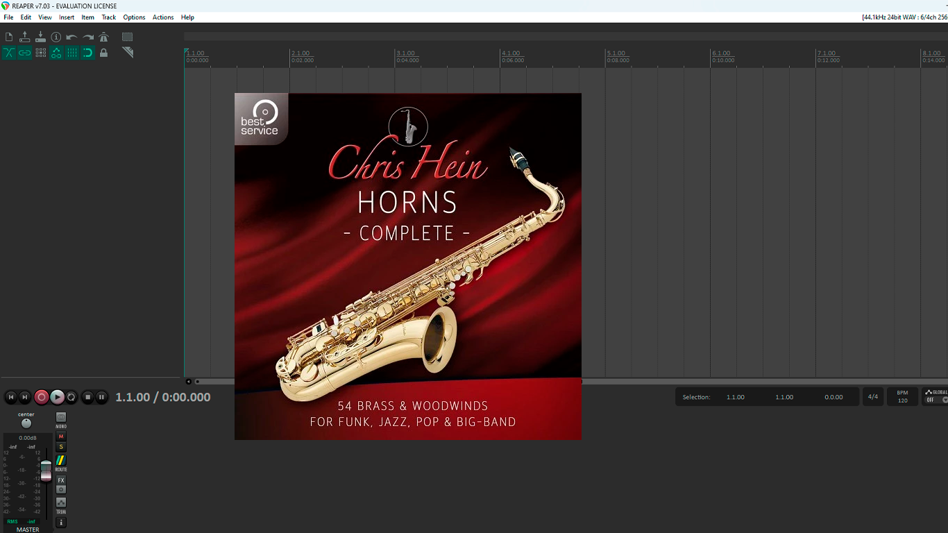Screen dimensions: 948x533
Task: Toggle the locking padlock icon
Action: 104,53
